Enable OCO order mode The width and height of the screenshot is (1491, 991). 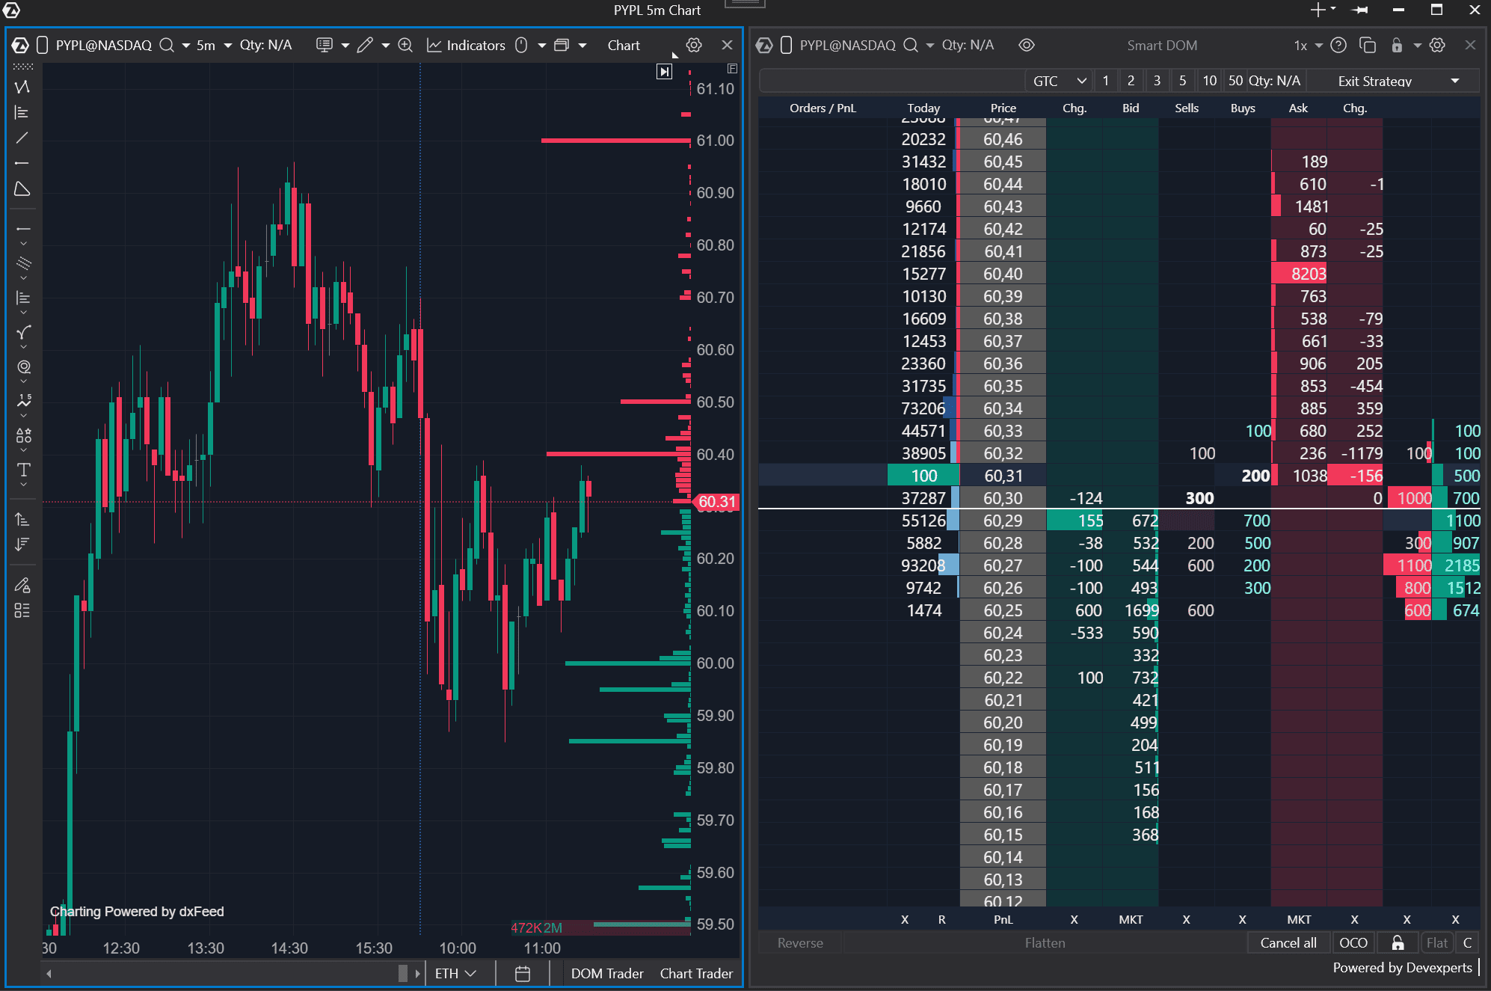[1353, 942]
